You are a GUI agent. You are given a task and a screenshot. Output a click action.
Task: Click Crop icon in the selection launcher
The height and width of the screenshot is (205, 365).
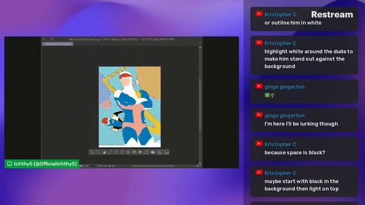[x=98, y=152]
